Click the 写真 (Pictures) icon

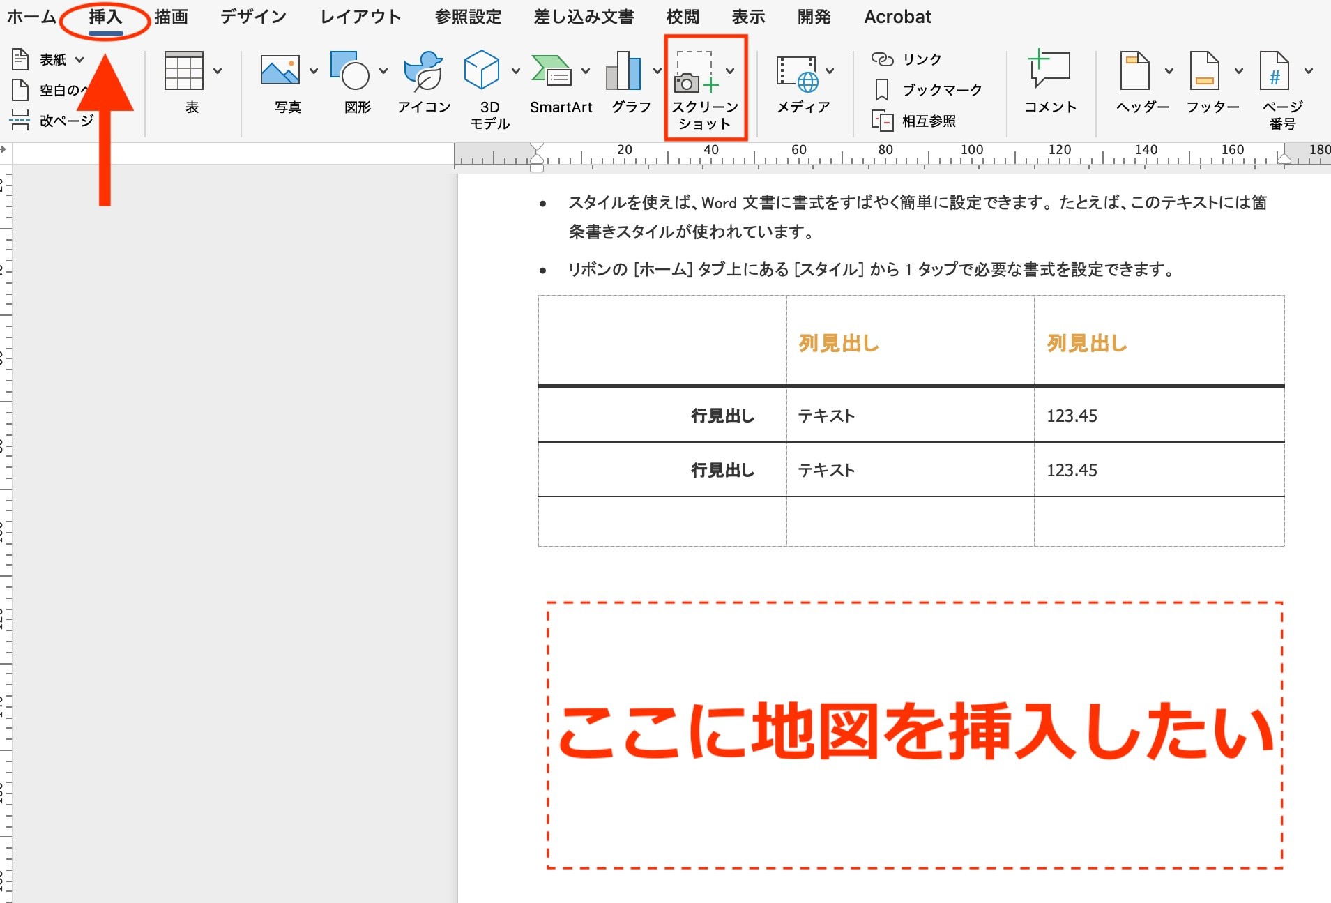[x=280, y=70]
